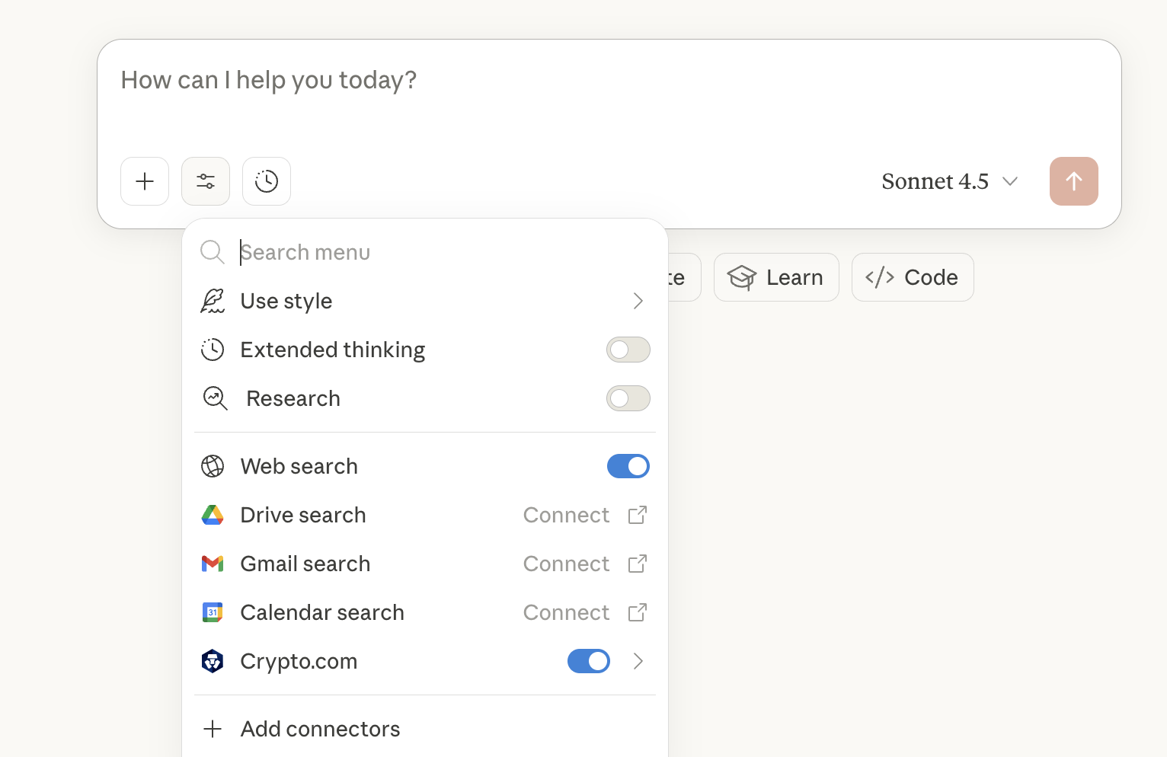Click the Google Calendar icon
1167x757 pixels.
pos(213,612)
